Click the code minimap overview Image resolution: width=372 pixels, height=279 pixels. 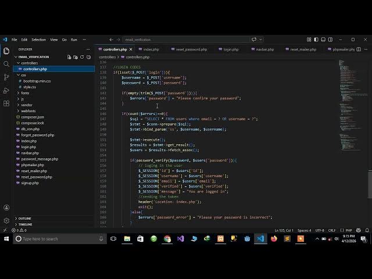pos(353,106)
